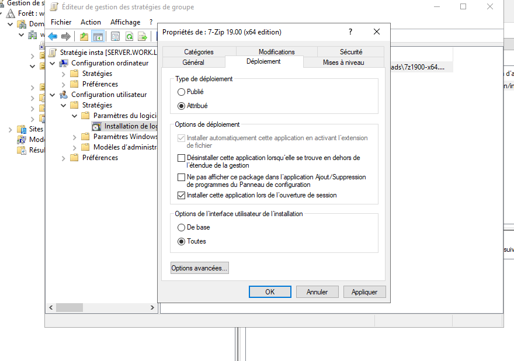
Task: Collapse Configuration ordinateur tree node
Action: pos(53,63)
